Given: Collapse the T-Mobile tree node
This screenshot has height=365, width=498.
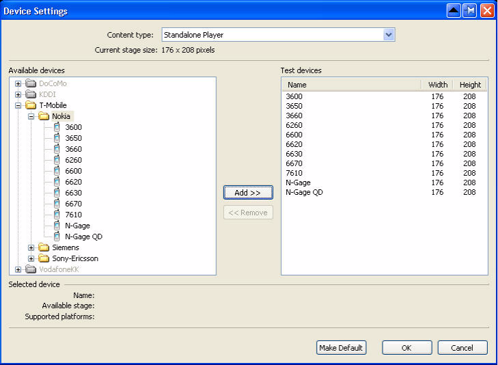Looking at the screenshot, I should (x=18, y=105).
